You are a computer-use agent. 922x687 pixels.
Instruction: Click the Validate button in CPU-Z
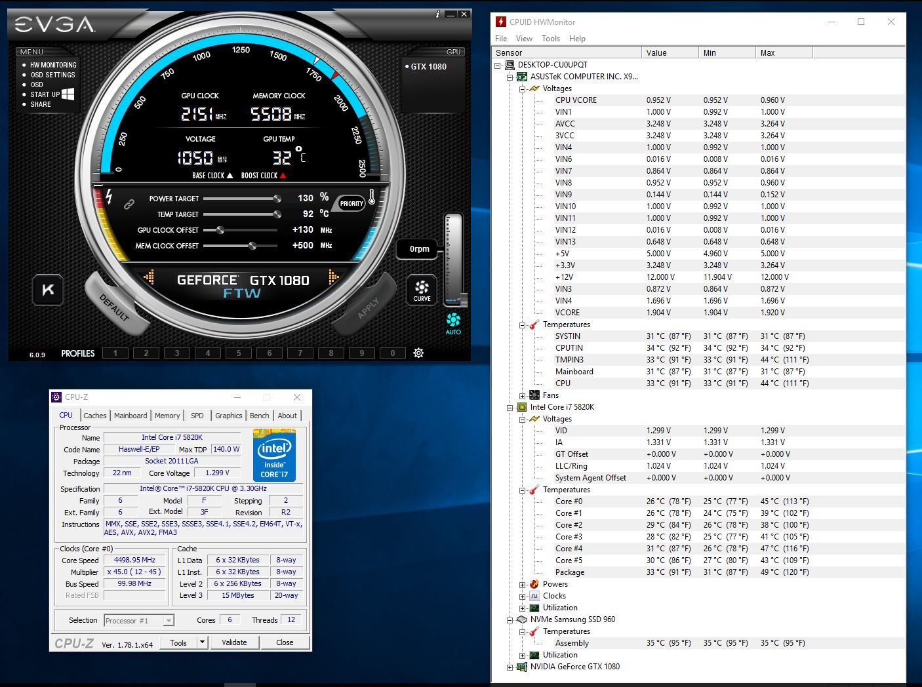(x=234, y=642)
